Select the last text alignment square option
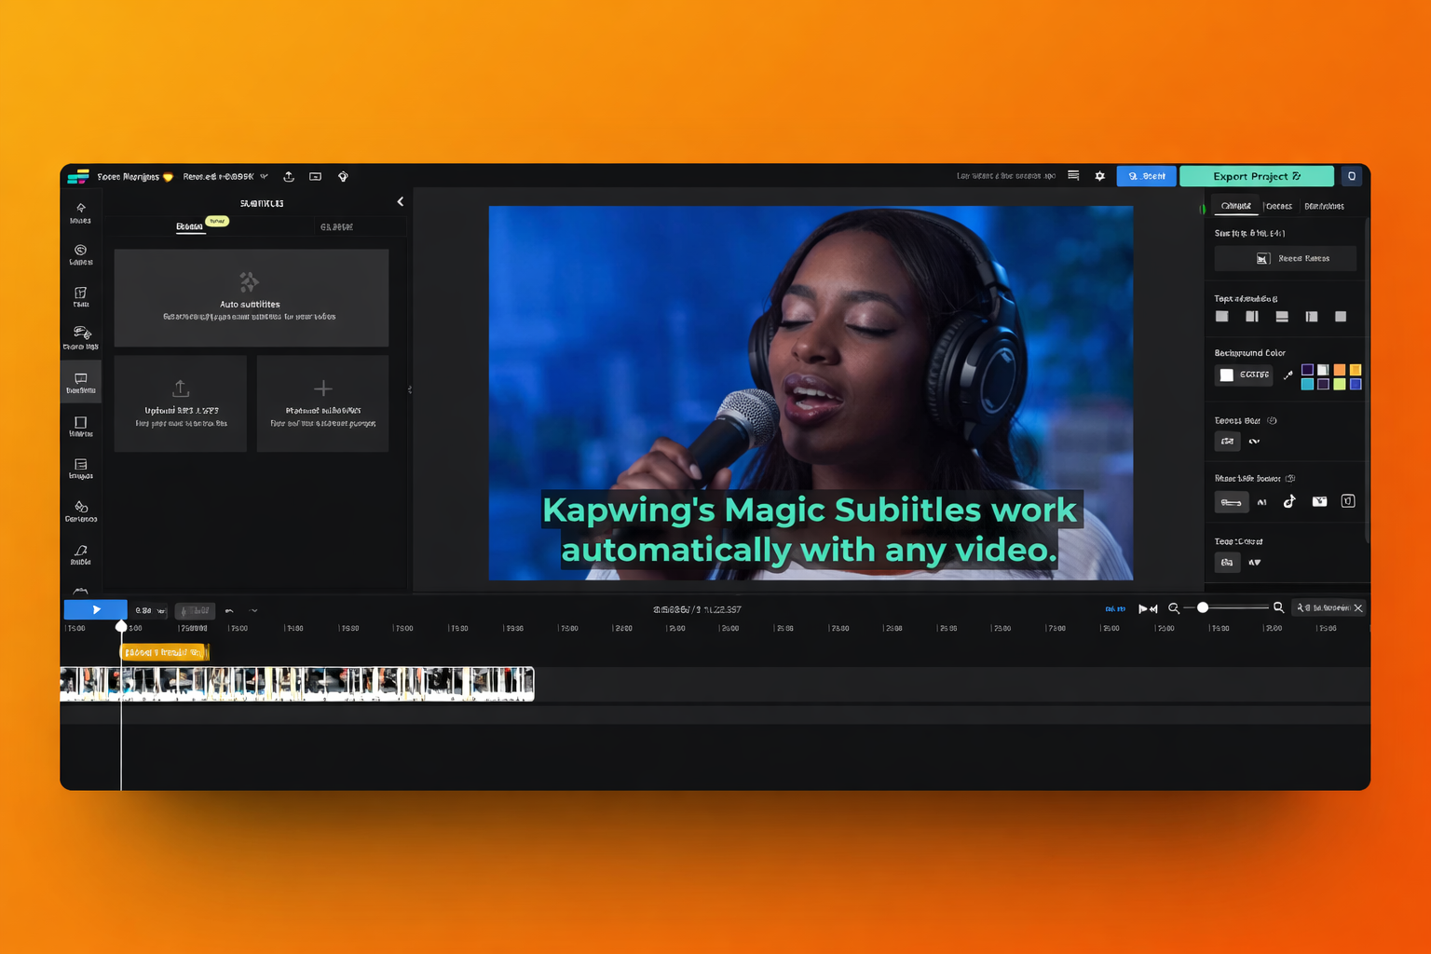This screenshot has height=954, width=1431. tap(1341, 317)
